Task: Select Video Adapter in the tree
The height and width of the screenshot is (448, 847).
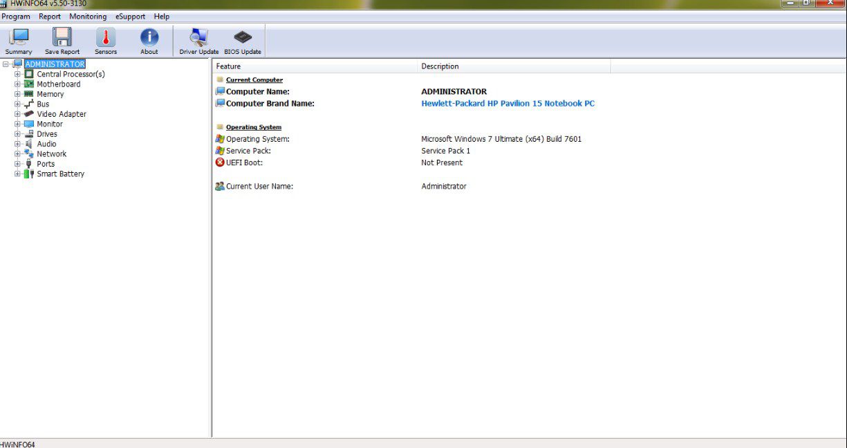Action: (x=62, y=114)
